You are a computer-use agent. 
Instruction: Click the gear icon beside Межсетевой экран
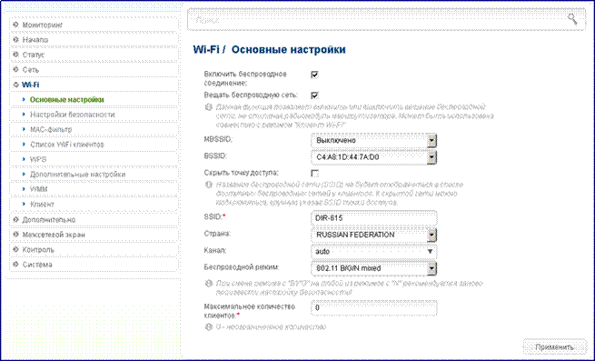click(x=15, y=235)
